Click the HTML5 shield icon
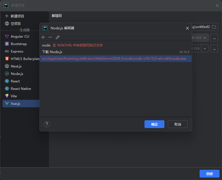222x180 pixels. pos(7,59)
